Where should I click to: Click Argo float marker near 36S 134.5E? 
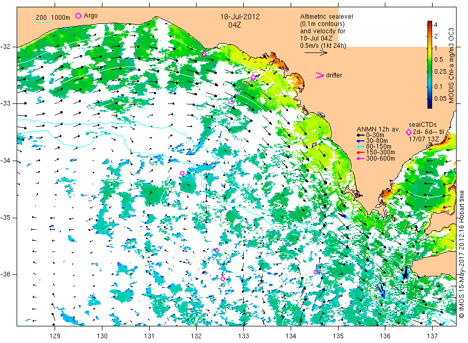coord(316,272)
